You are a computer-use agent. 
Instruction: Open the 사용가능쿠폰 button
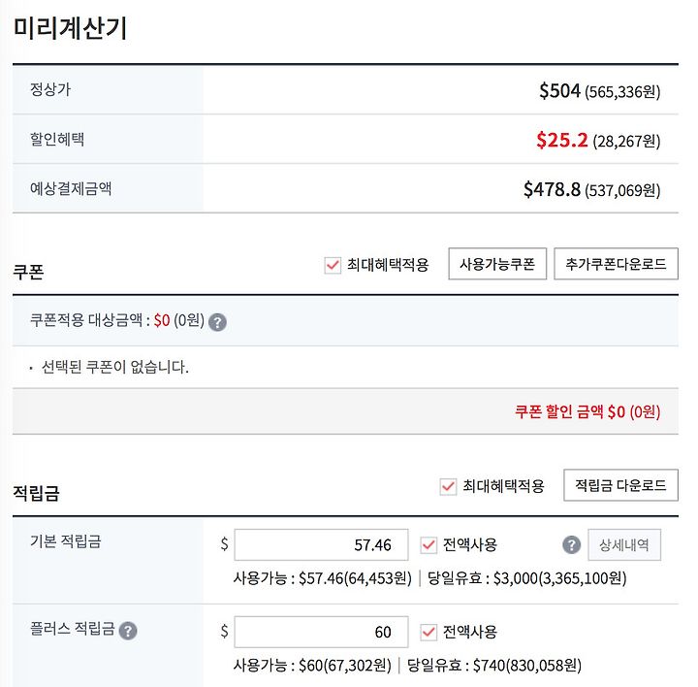point(497,264)
